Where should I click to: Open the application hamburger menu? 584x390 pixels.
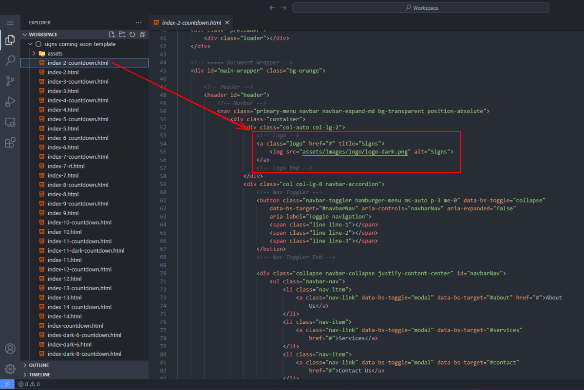[x=10, y=23]
